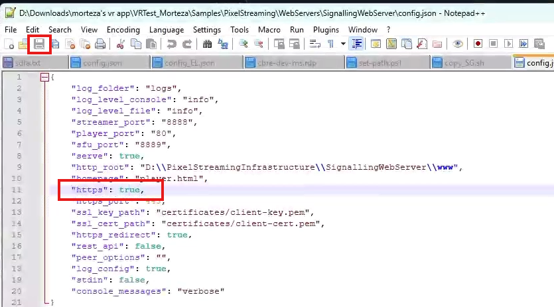Click the Undo arrow icon
The width and height of the screenshot is (554, 307).
pos(172,44)
